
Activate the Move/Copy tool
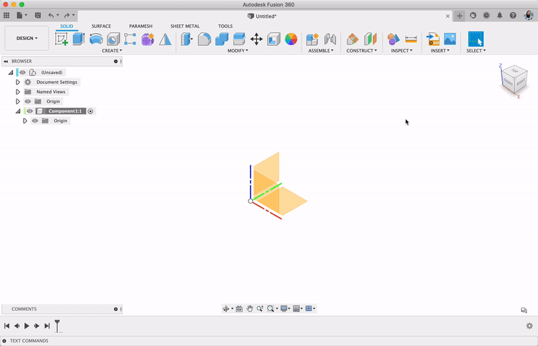pos(256,39)
